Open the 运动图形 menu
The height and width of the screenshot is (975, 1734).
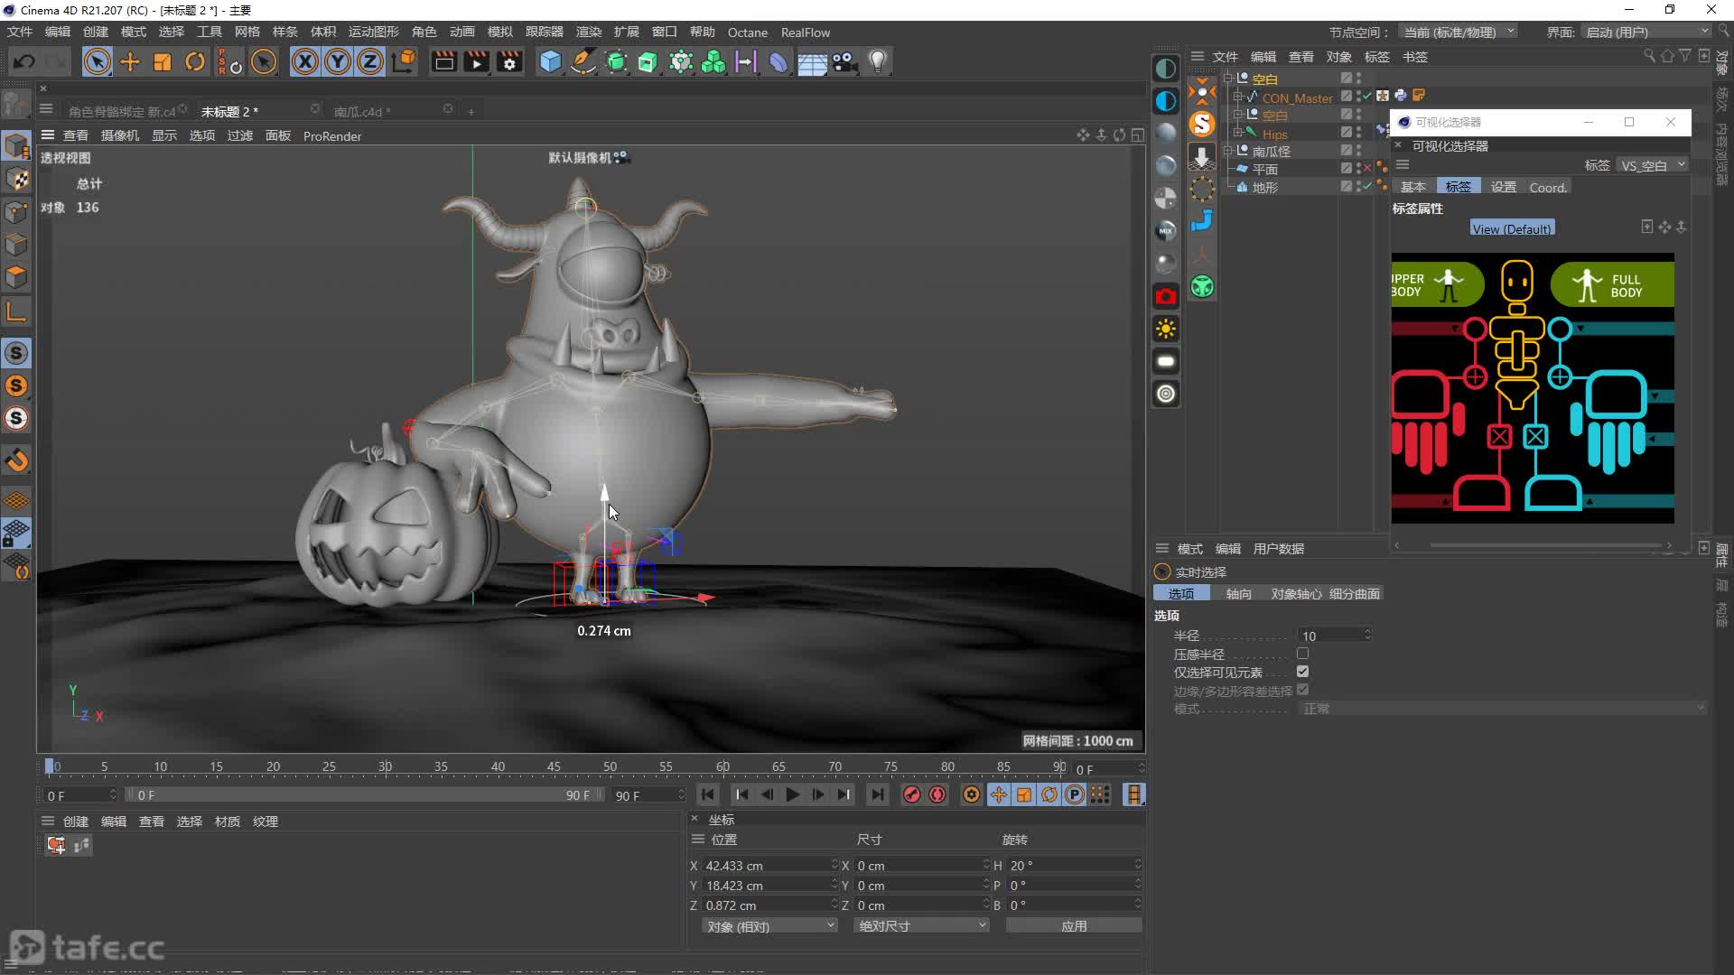tap(373, 32)
